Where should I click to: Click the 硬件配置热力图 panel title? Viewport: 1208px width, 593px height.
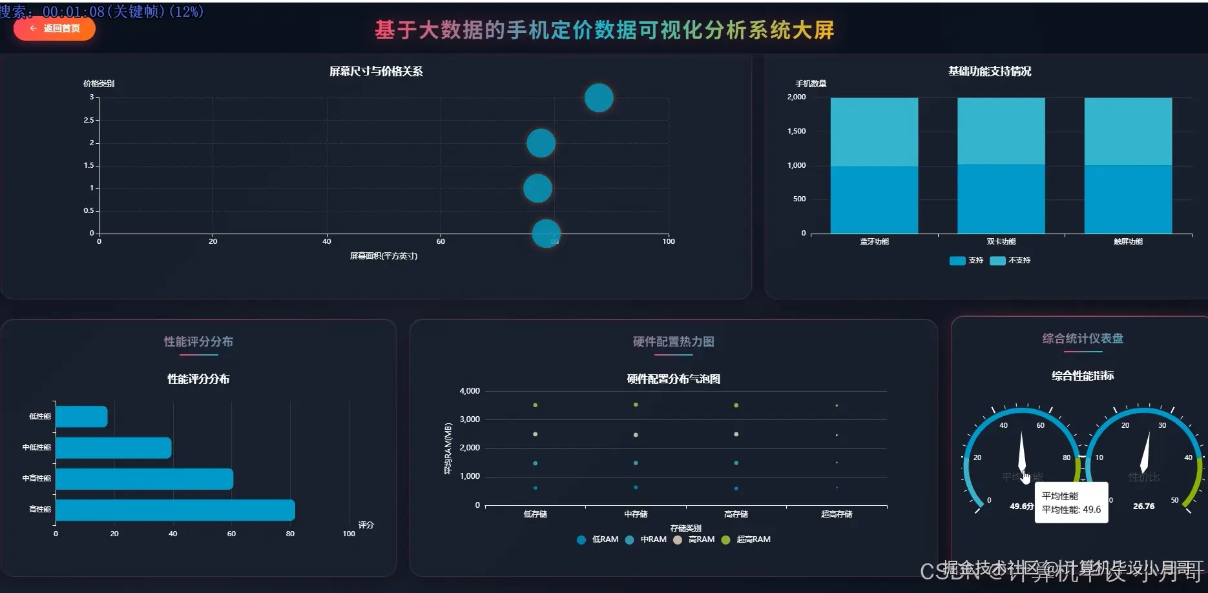pyautogui.click(x=674, y=342)
